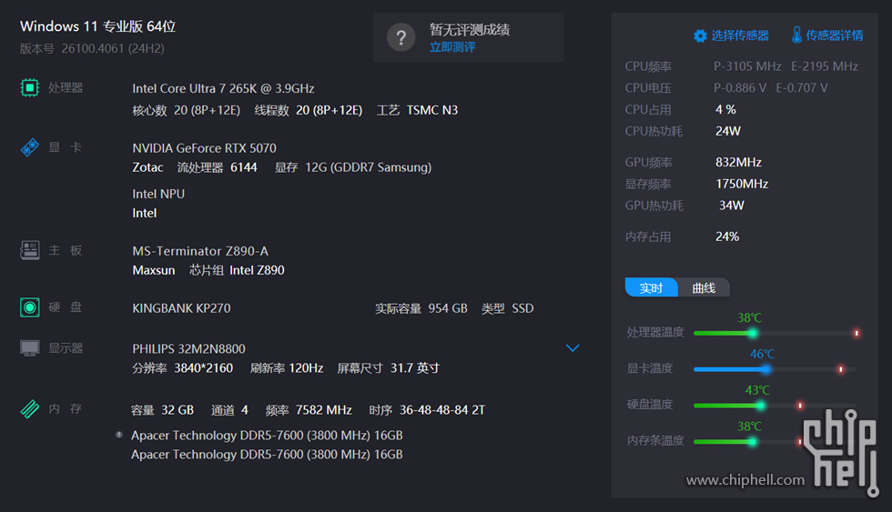Viewport: 892px width, 512px height.
Task: Open 传感器详情 sensor details
Action: pyautogui.click(x=834, y=35)
